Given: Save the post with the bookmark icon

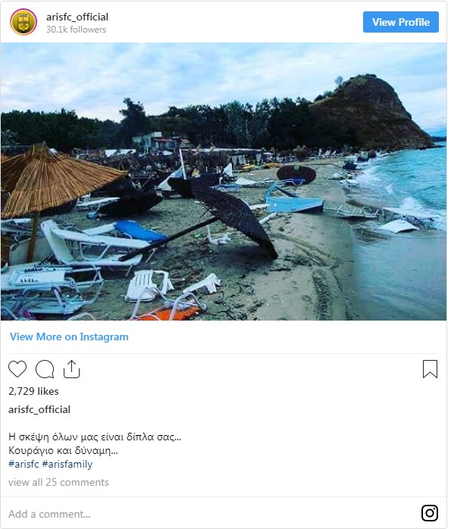Looking at the screenshot, I should (430, 369).
